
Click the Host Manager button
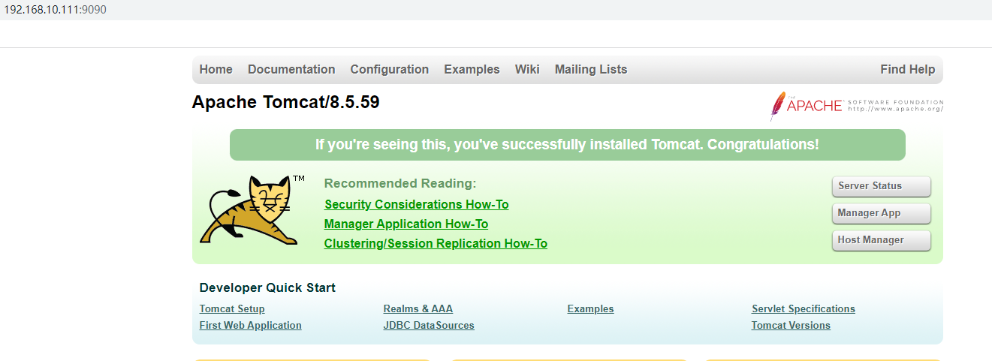[x=882, y=240]
